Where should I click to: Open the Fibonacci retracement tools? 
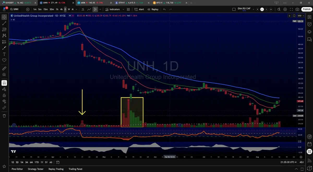tap(4, 29)
